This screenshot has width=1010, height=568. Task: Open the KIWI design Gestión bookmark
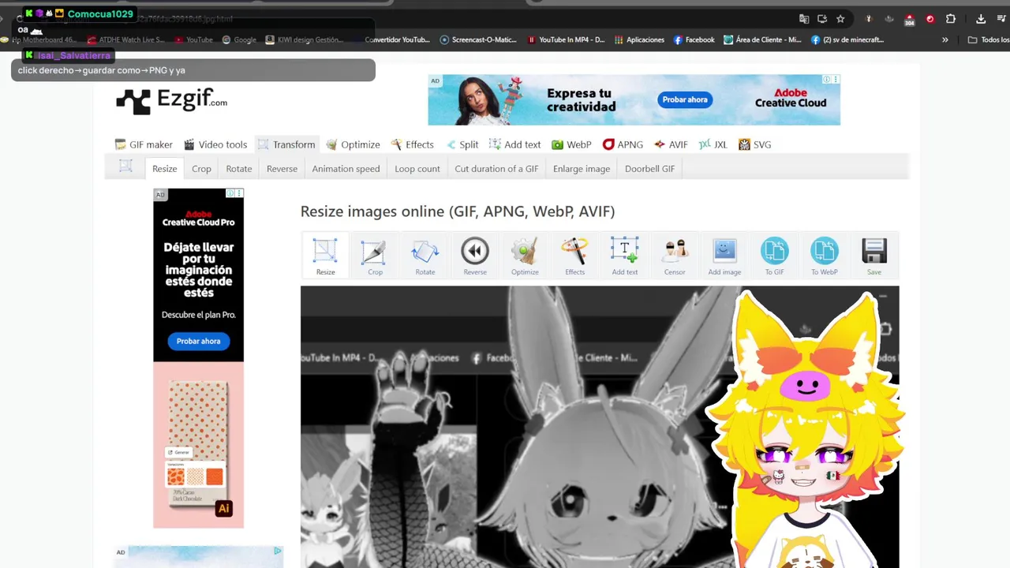point(305,39)
